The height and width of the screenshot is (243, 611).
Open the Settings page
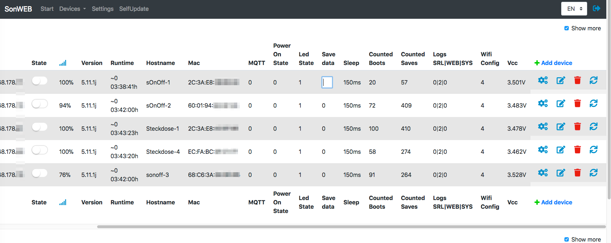pos(103,9)
